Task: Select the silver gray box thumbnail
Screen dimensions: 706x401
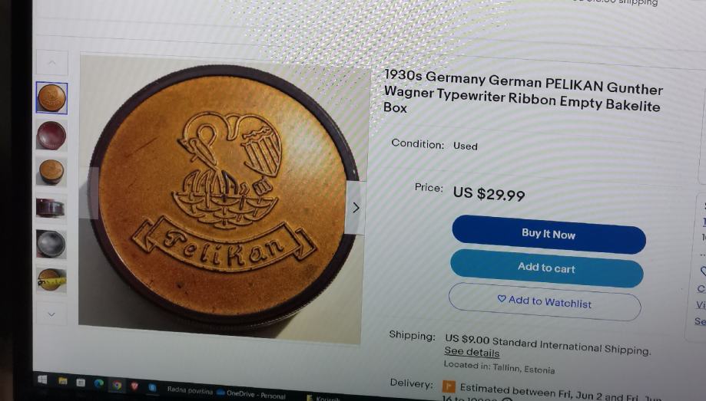Action: 51,244
